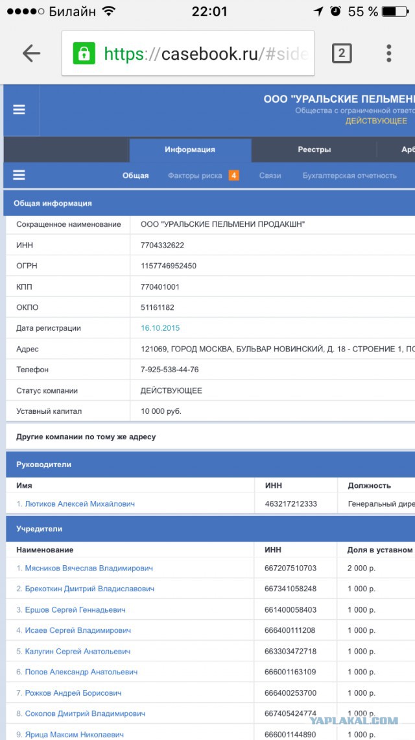
Task: Click Попов's ИНН 666001163109
Action: 290,672
